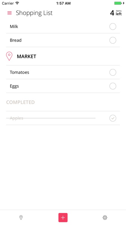Image resolution: width=126 pixels, height=225 pixels.
Task: Mark Milk as completed
Action: (113, 26)
